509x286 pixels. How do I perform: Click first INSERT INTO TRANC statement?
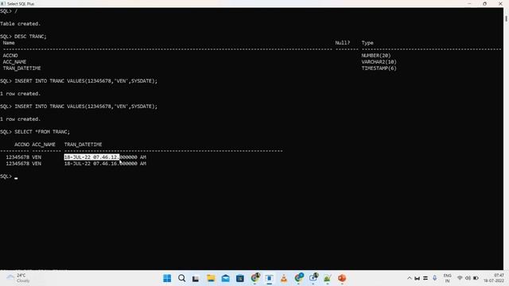[86, 81]
